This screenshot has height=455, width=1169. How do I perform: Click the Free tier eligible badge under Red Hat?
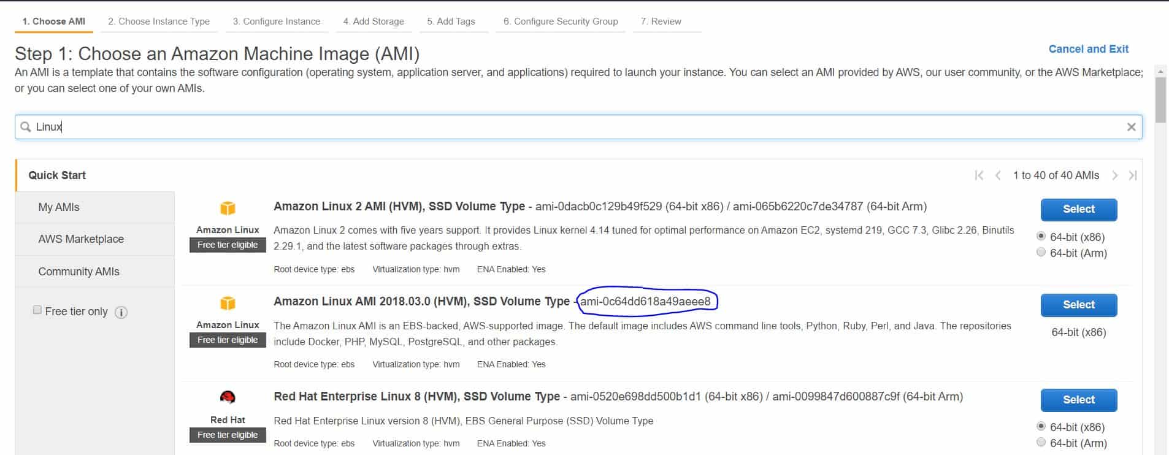(x=228, y=435)
